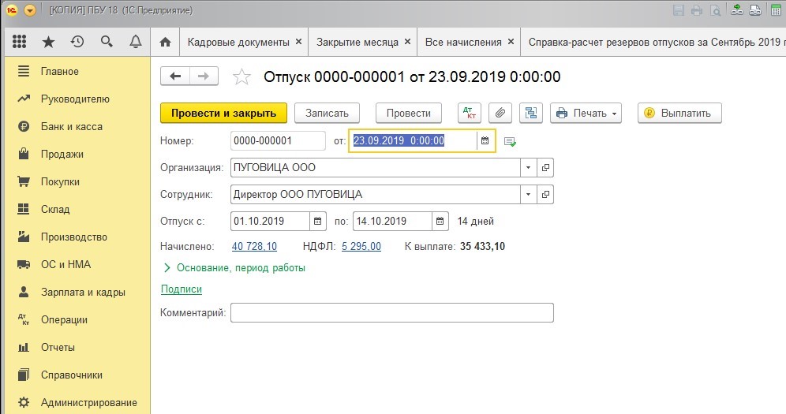Click the Комментарий input field
Viewport: 786px width, 414px height.
point(391,313)
